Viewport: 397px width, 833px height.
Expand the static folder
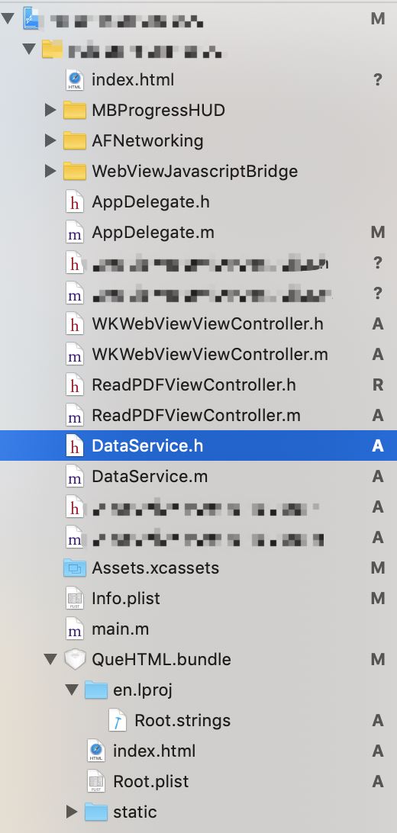(72, 812)
